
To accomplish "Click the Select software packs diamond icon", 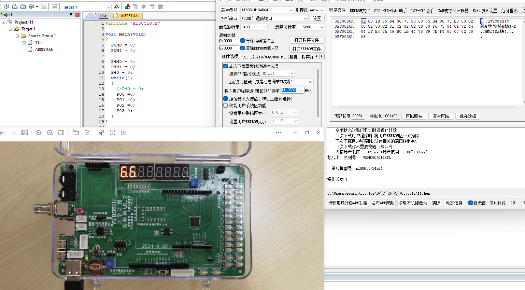I will [144, 6].
